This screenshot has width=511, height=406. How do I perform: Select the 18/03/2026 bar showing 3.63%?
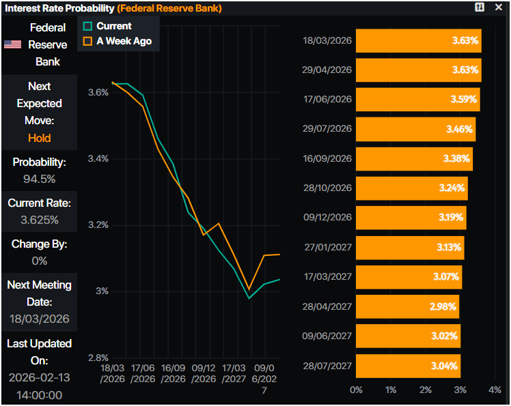click(418, 41)
